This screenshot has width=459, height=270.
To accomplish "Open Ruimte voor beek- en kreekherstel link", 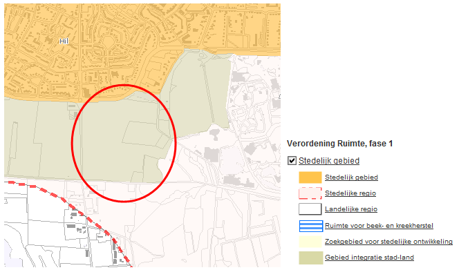I will (x=379, y=226).
